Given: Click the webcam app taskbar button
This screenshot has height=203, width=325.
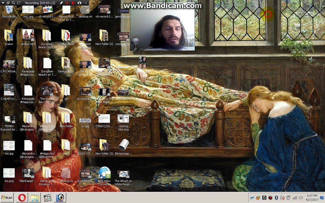Looking at the screenshot, I should click(60, 198).
